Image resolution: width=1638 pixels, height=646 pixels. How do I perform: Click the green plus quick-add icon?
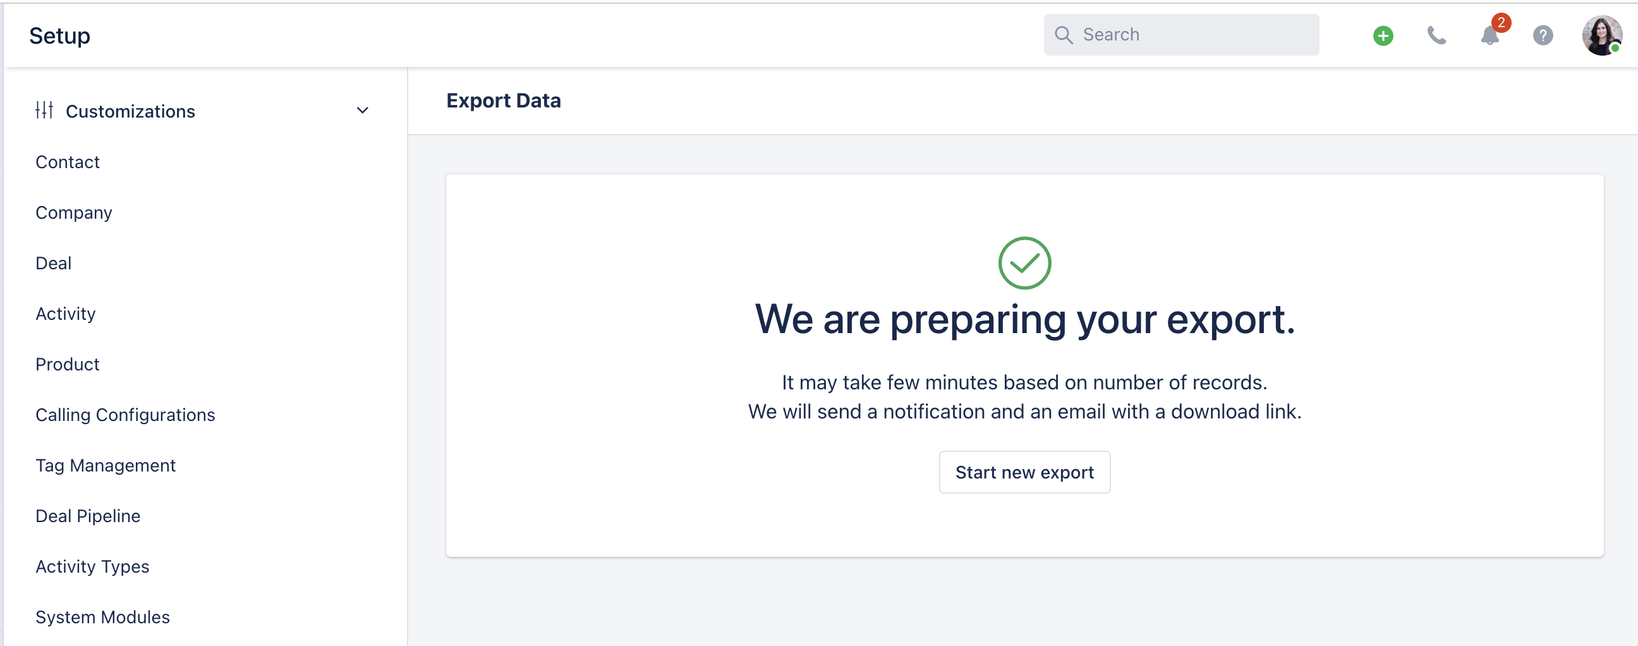pos(1383,35)
